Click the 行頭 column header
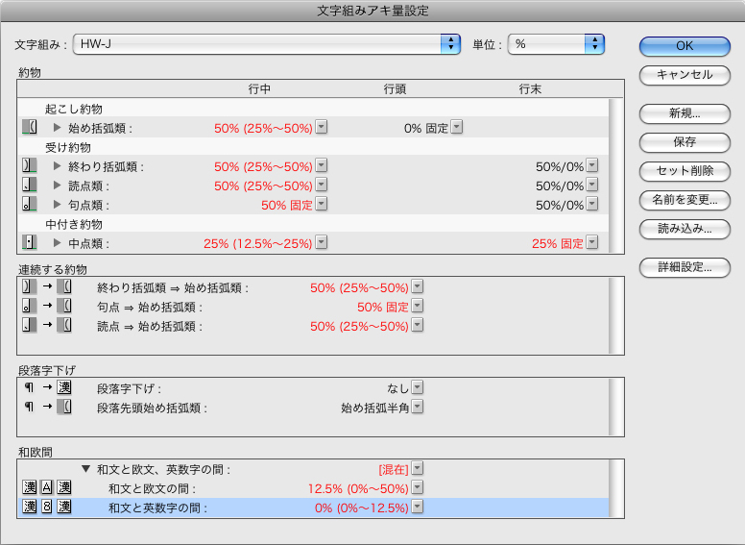 tap(395, 89)
